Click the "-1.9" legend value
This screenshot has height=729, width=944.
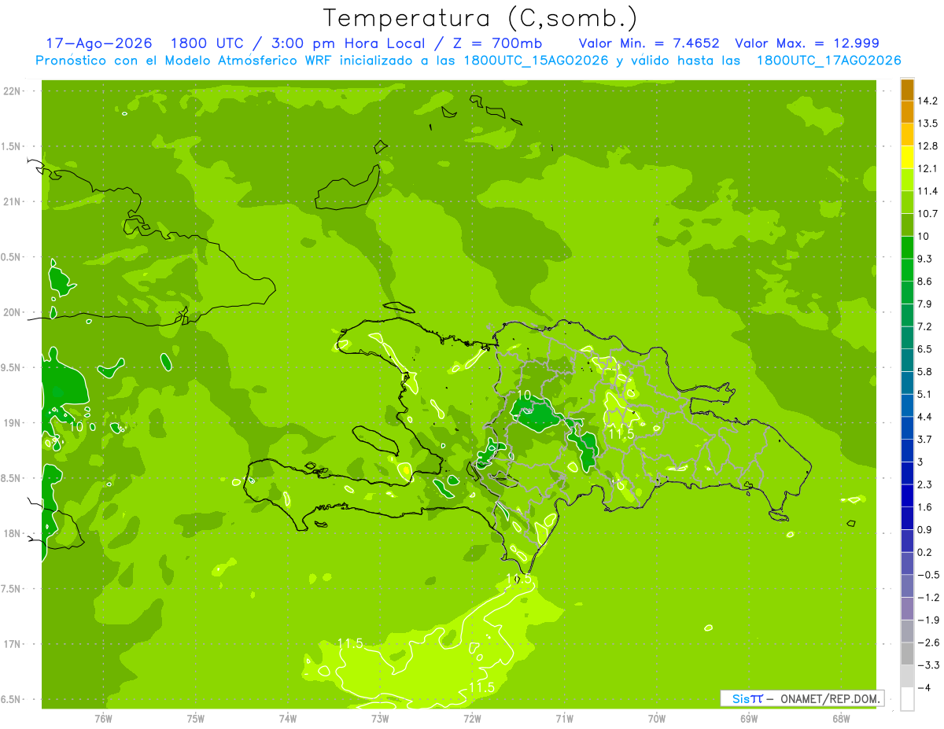point(928,620)
